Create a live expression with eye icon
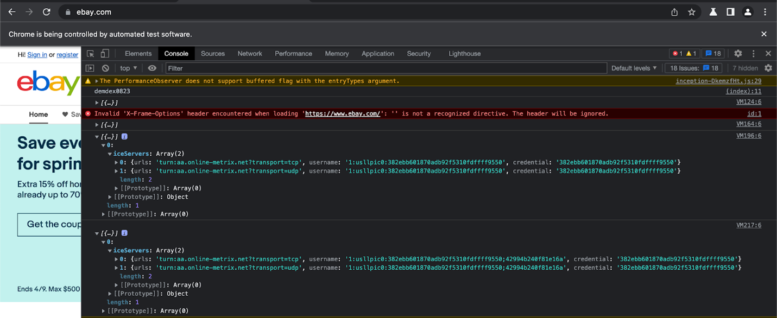The width and height of the screenshot is (777, 318). pyautogui.click(x=152, y=68)
